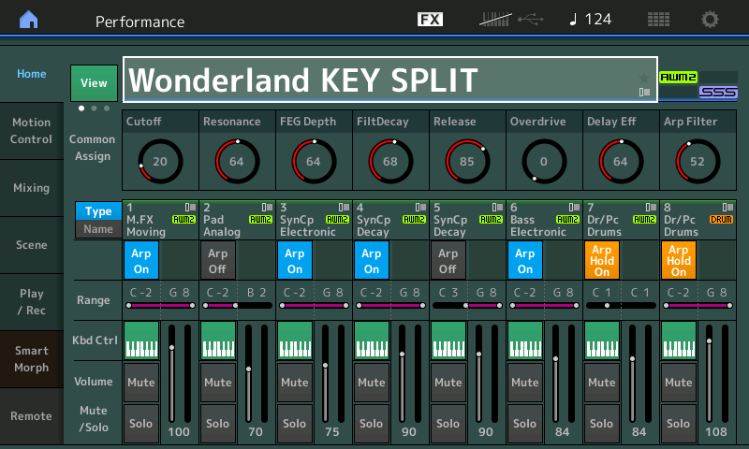This screenshot has height=449, width=749.
Task: Click the Cutoff knob set to 20
Action: [x=160, y=161]
